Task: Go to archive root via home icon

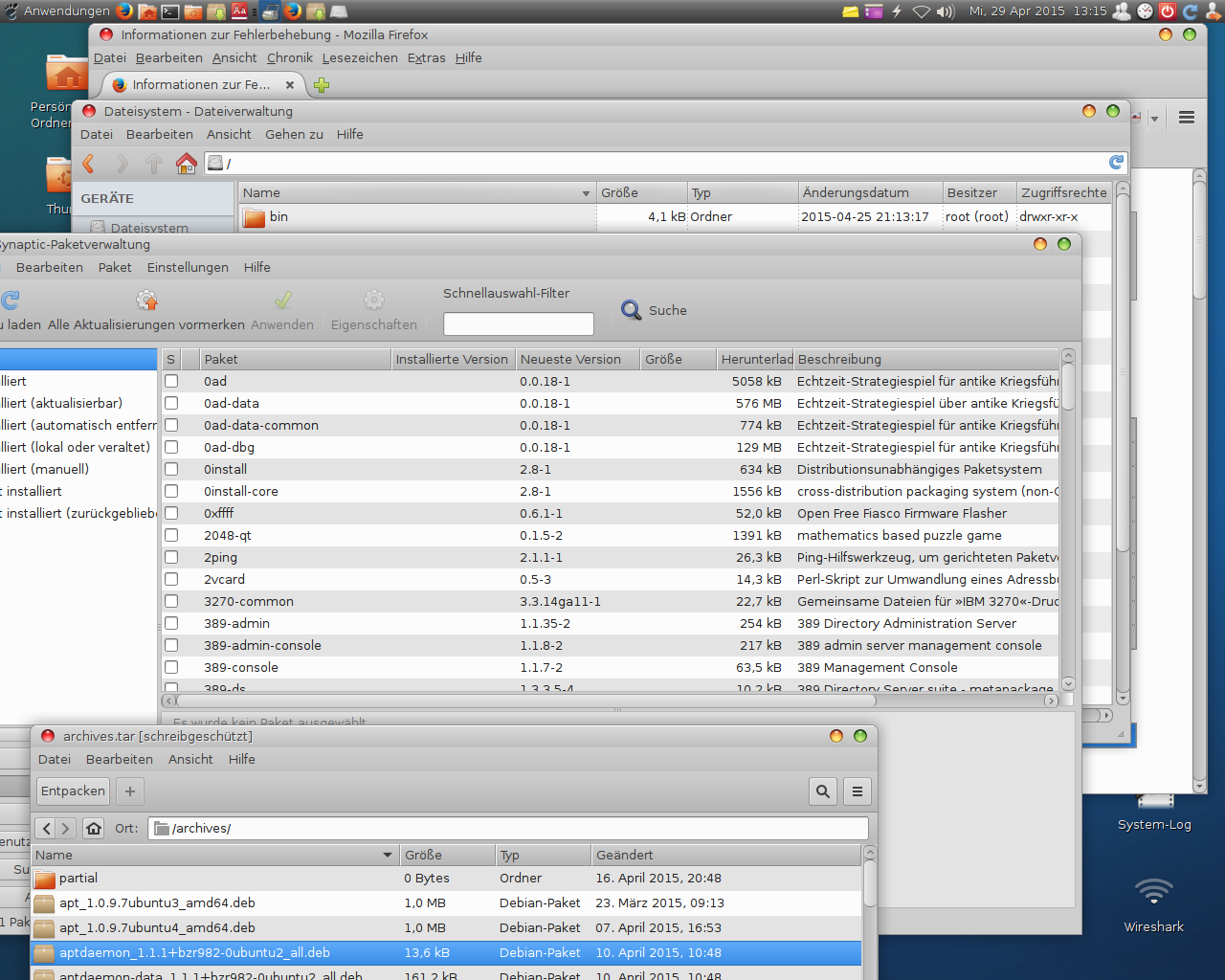Action: coord(93,829)
